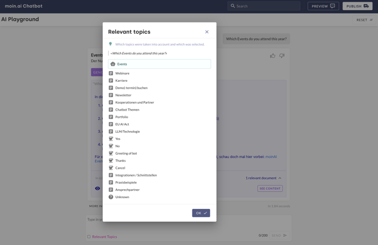Image resolution: width=378 pixels, height=245 pixels.
Task: Click the EU AI Act topic icon
Action: [x=111, y=124]
